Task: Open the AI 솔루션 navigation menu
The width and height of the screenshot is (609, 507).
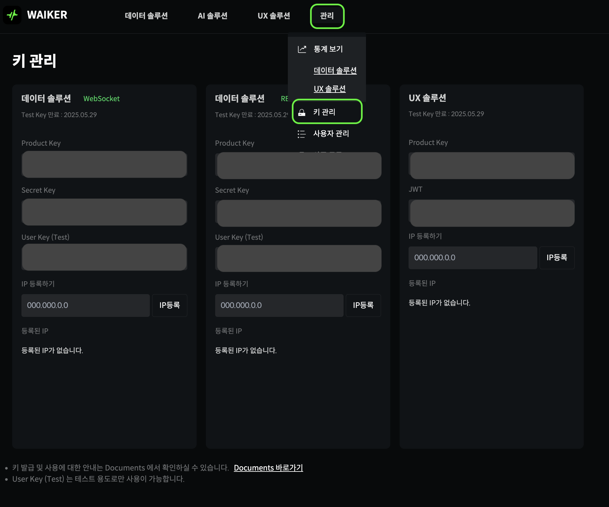Action: tap(213, 16)
